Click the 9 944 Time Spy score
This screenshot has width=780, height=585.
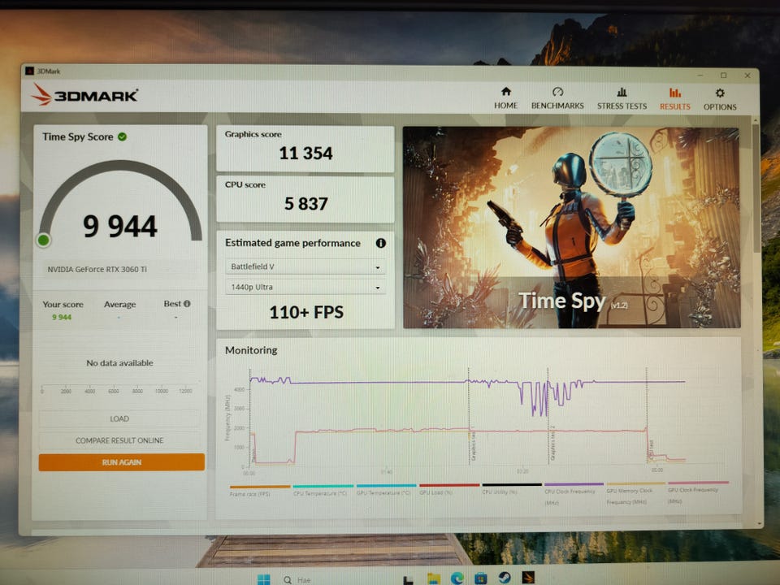120,226
